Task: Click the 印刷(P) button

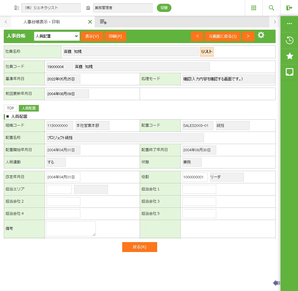Action: [x=115, y=36]
